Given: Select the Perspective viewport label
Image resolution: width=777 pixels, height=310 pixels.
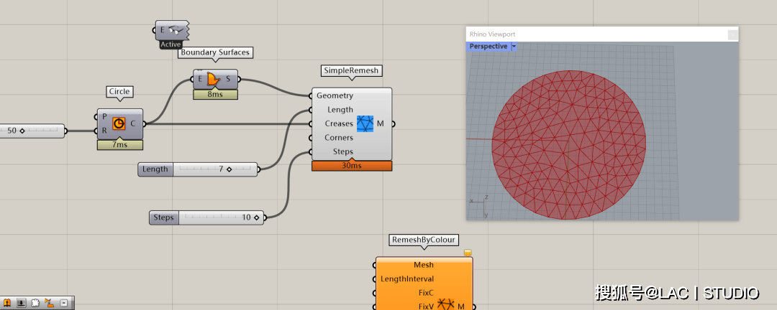Looking at the screenshot, I should tap(489, 46).
